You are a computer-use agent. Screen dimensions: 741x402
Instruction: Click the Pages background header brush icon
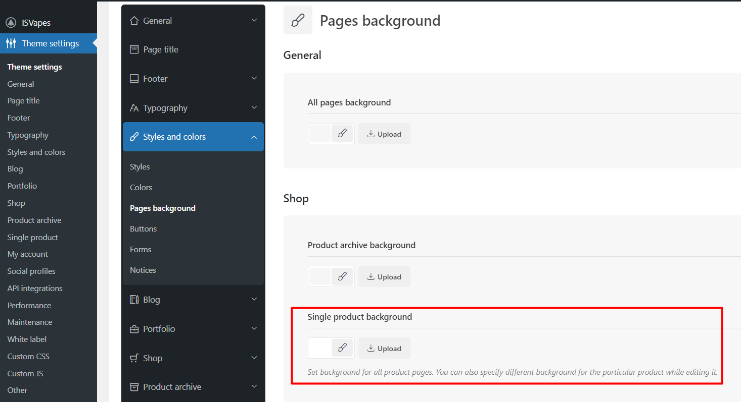coord(298,20)
